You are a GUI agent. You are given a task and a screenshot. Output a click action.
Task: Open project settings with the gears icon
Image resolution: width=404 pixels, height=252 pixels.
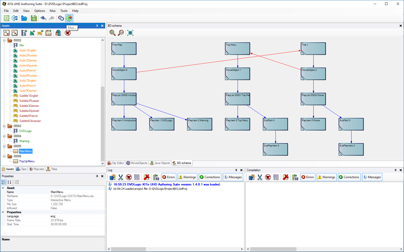(x=61, y=18)
